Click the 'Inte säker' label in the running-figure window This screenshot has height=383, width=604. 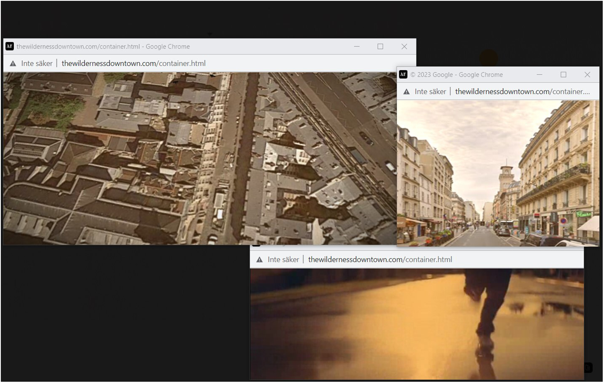(283, 260)
